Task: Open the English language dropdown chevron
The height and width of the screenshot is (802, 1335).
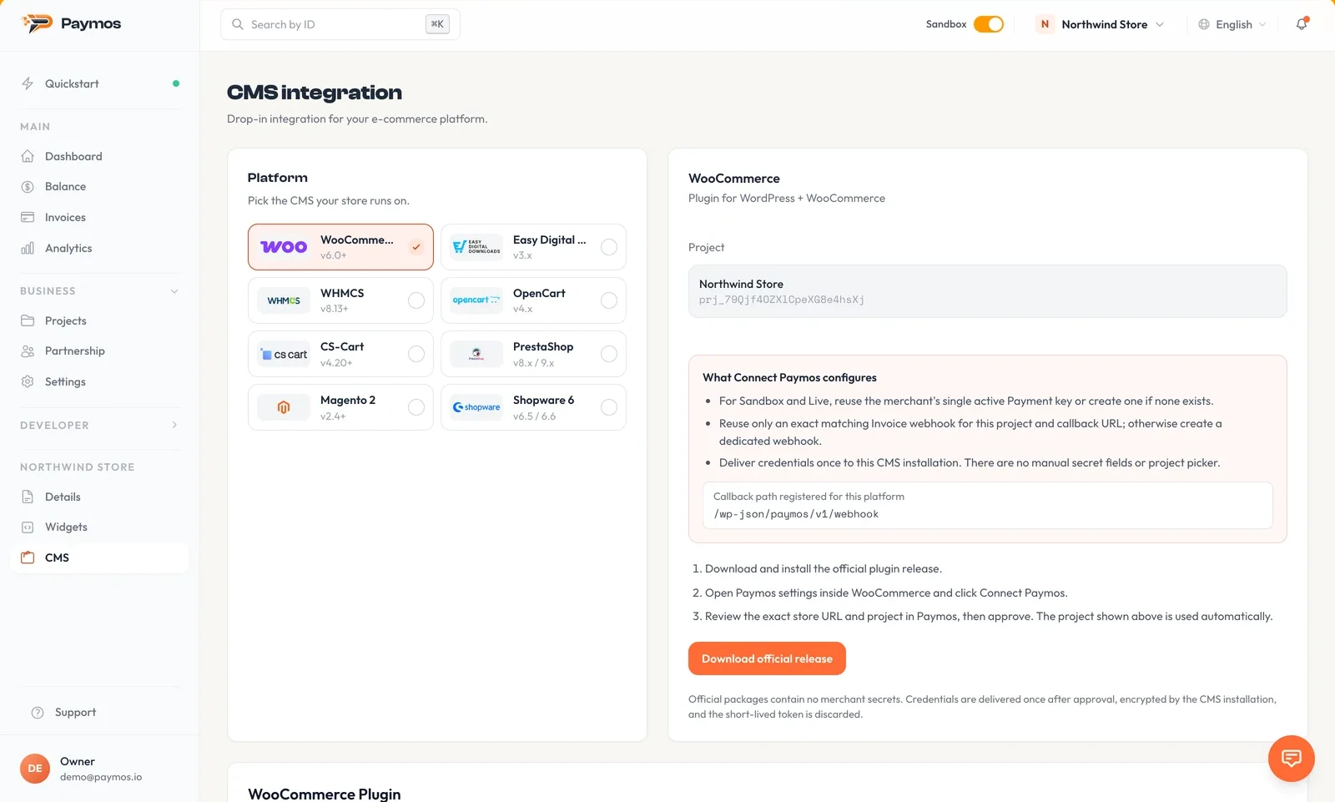Action: [x=1262, y=24]
